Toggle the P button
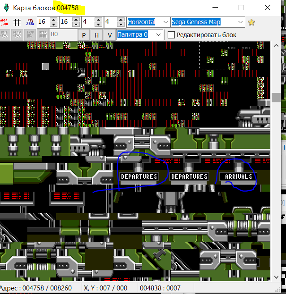This screenshot has width=286, height=294. pos(84,35)
